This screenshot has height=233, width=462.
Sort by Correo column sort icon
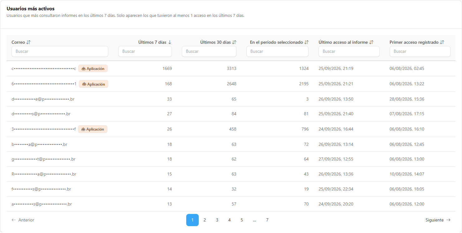(28, 42)
